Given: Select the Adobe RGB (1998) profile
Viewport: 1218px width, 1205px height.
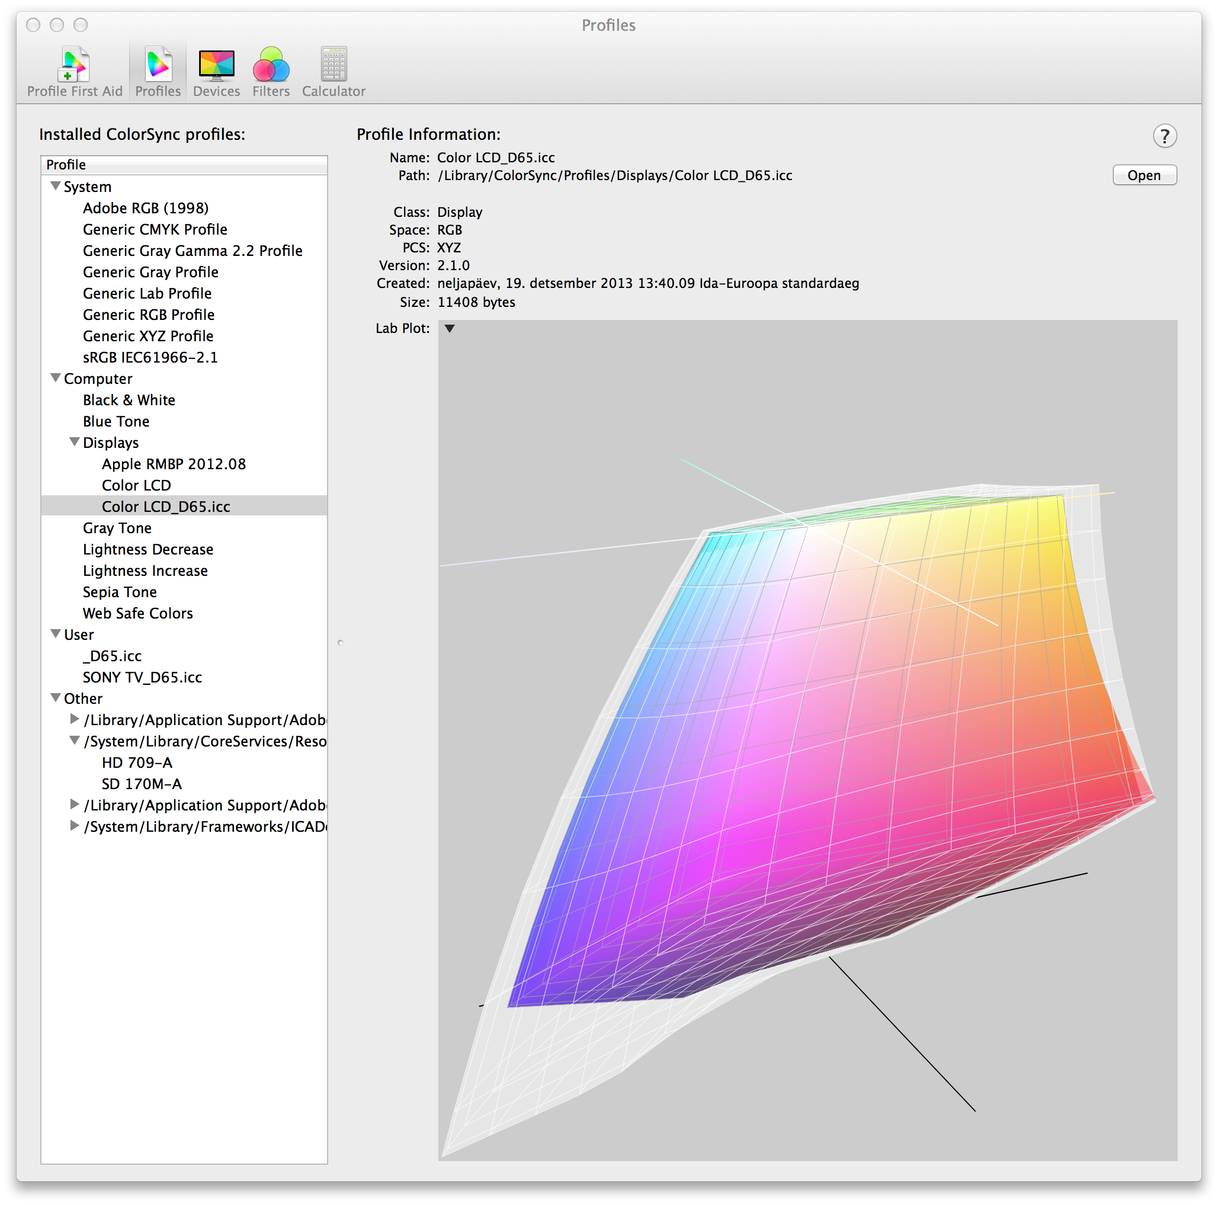Looking at the screenshot, I should click(146, 208).
